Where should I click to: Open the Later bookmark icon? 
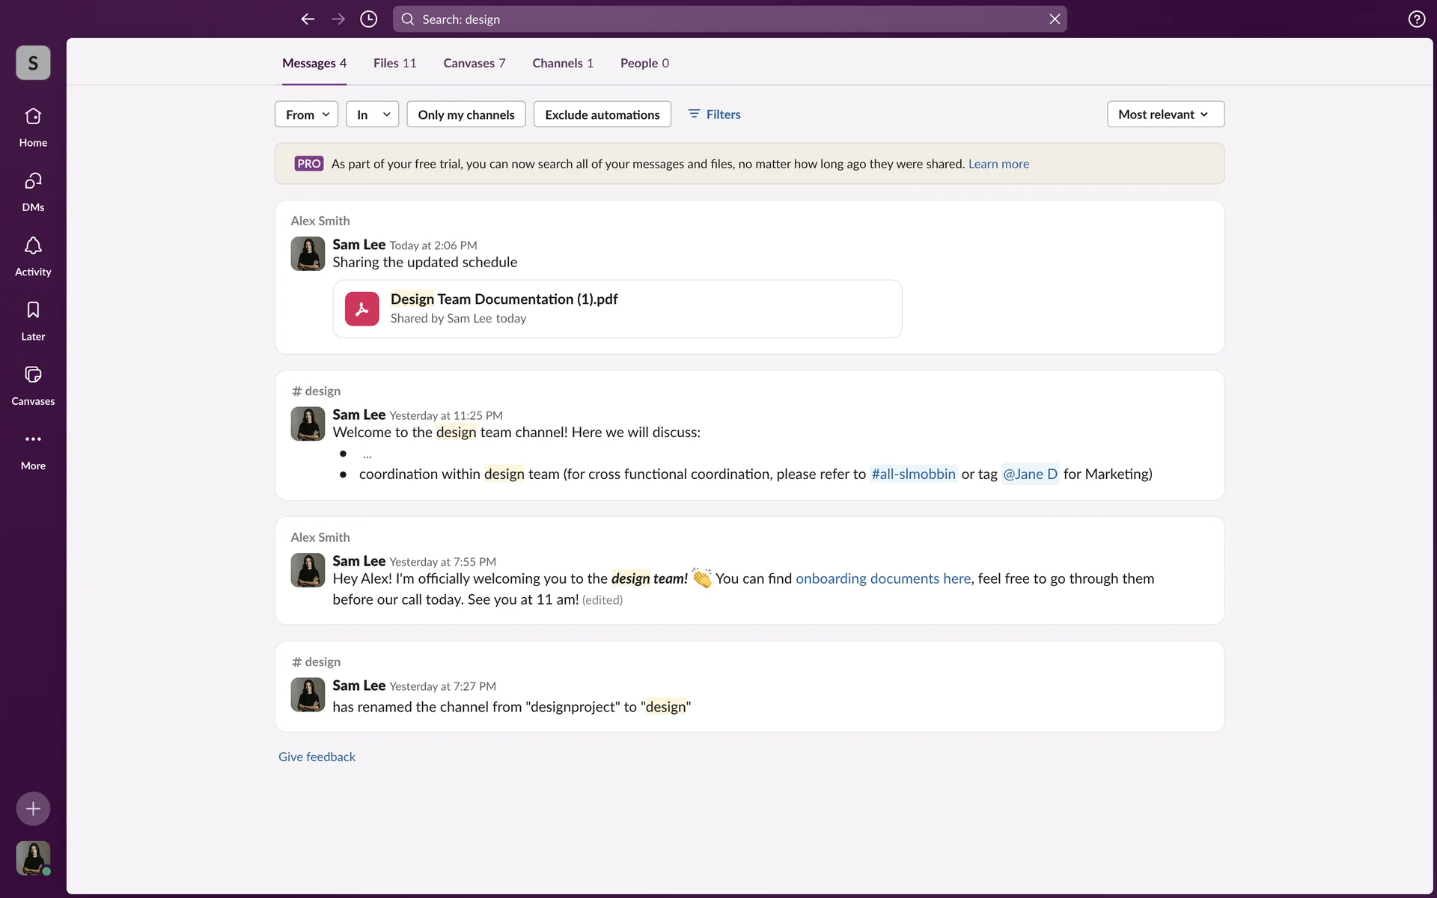point(33,311)
